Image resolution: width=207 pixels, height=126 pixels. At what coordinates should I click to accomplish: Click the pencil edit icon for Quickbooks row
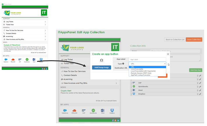pyautogui.click(x=200, y=86)
